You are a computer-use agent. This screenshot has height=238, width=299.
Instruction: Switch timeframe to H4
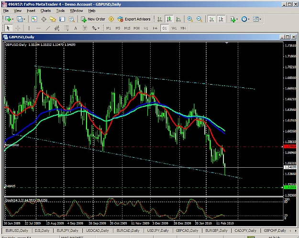[x=155, y=28]
